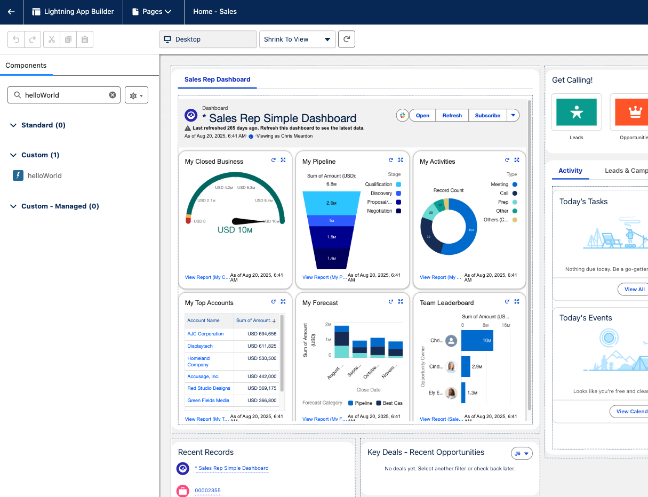
Task: Refresh the My Closed Business widget
Action: [x=273, y=160]
